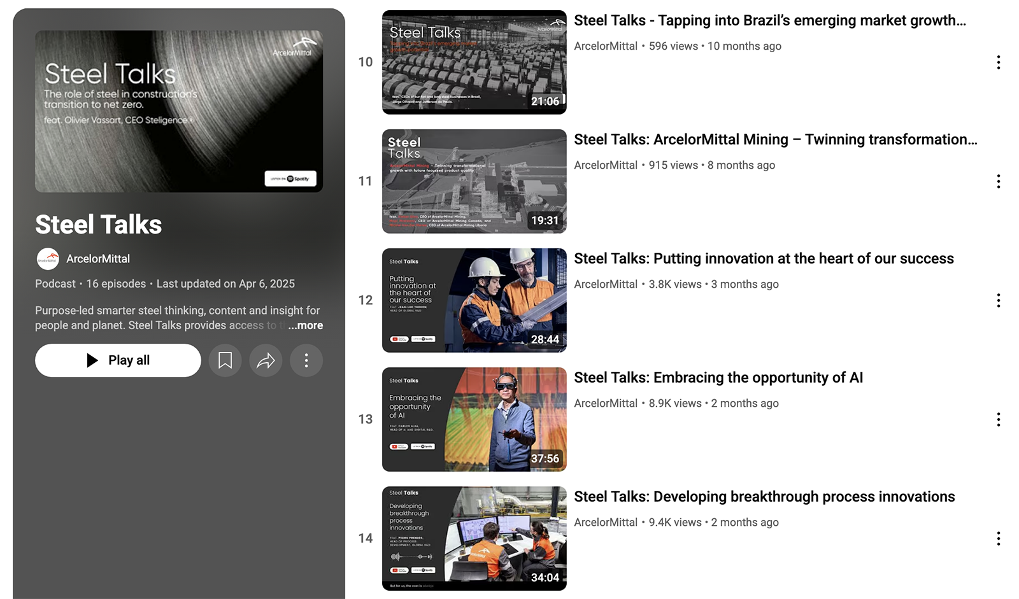
Task: Click the '8.9K views' text
Action: coord(675,403)
